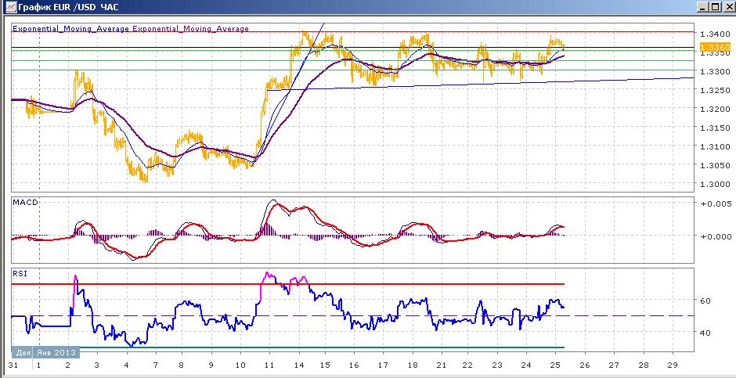Image resolution: width=736 pixels, height=378 pixels.
Task: Click date 21 on the time axis
Action: point(442,365)
